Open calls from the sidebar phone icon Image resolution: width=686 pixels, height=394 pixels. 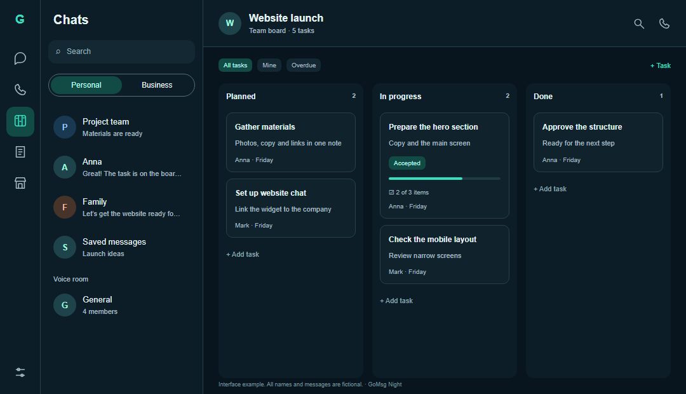click(x=20, y=90)
